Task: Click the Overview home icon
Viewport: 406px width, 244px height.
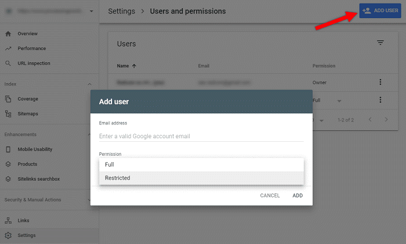Action: tap(8, 34)
